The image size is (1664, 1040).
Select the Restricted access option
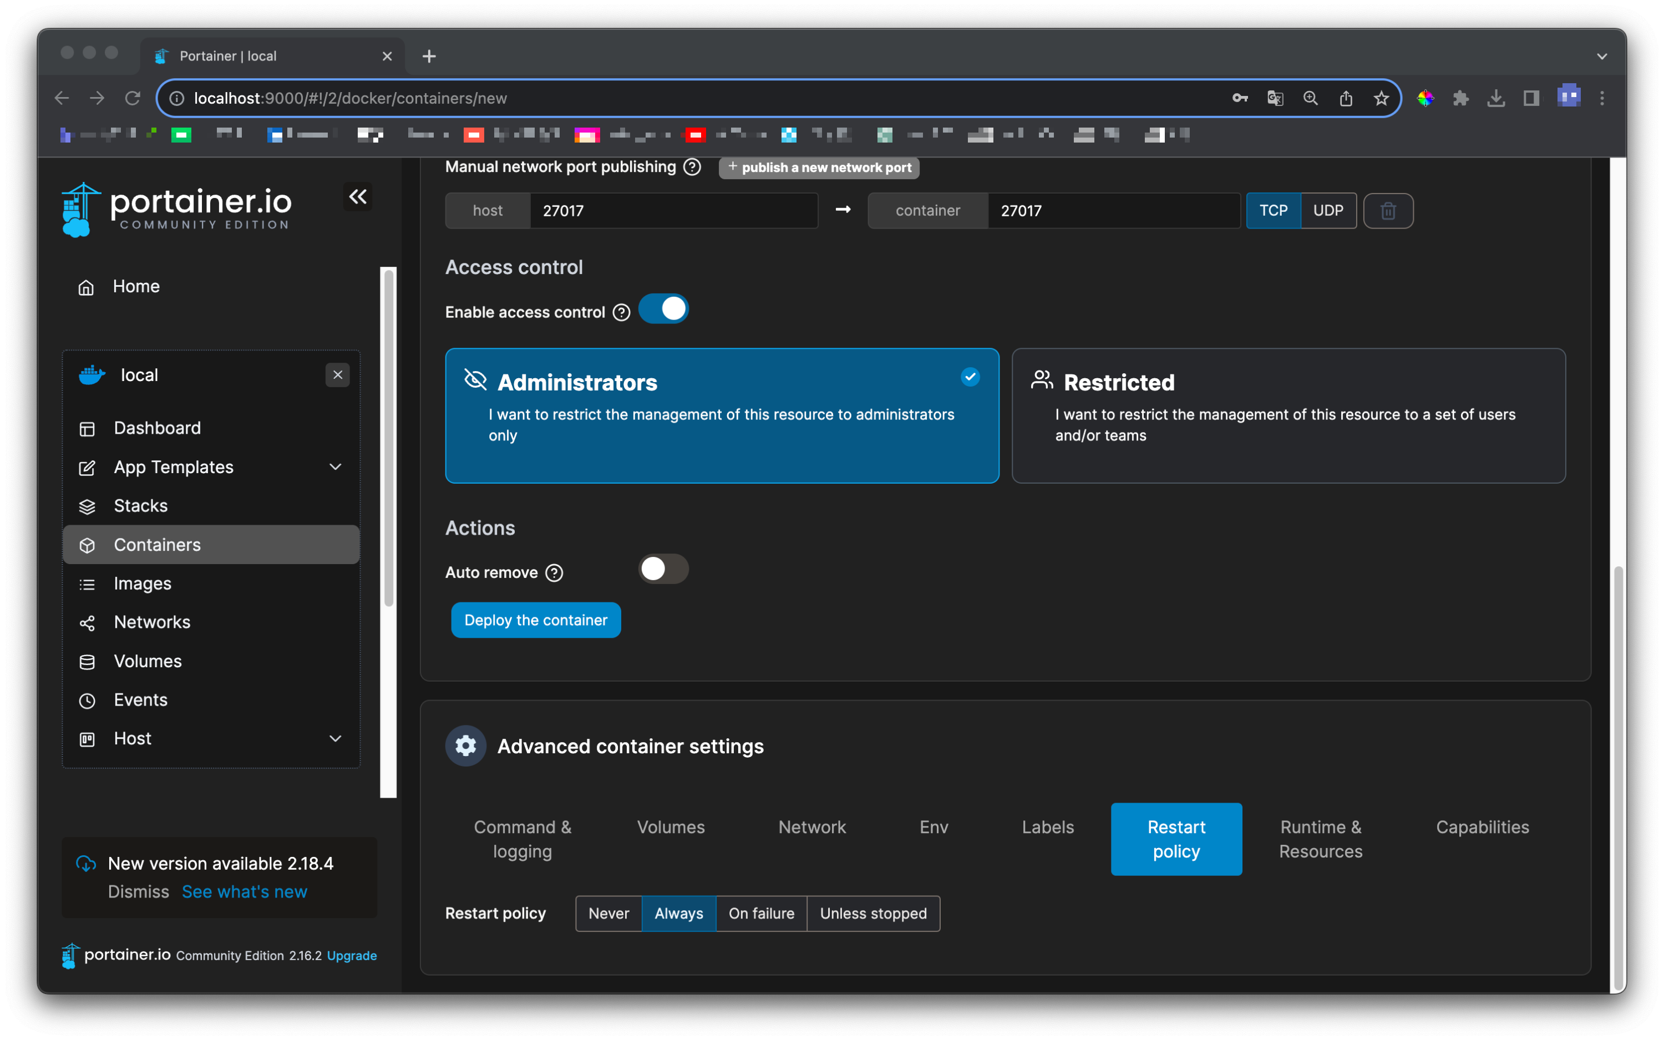(x=1288, y=415)
